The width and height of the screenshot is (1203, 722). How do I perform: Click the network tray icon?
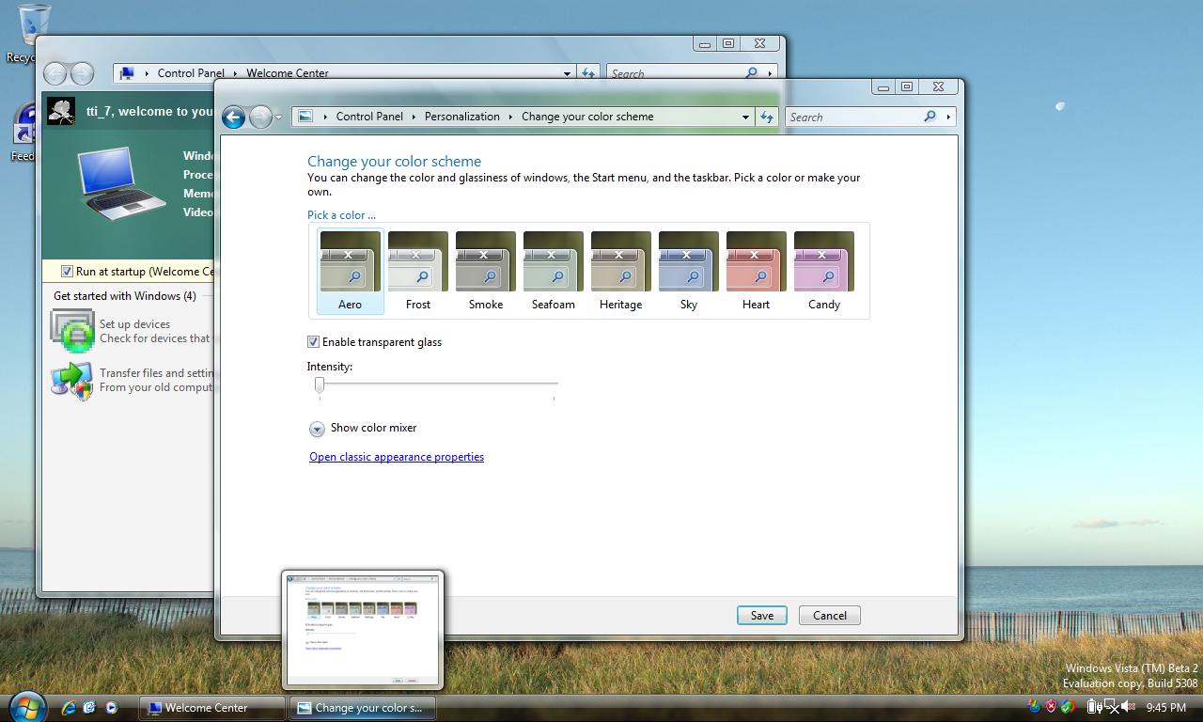(x=1112, y=707)
